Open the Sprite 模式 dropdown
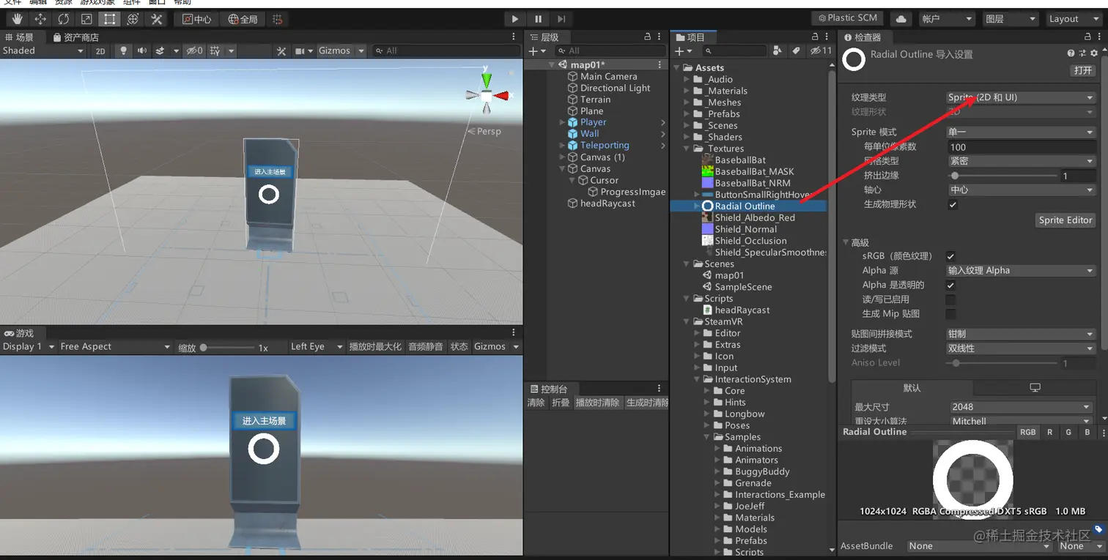 tap(1021, 132)
